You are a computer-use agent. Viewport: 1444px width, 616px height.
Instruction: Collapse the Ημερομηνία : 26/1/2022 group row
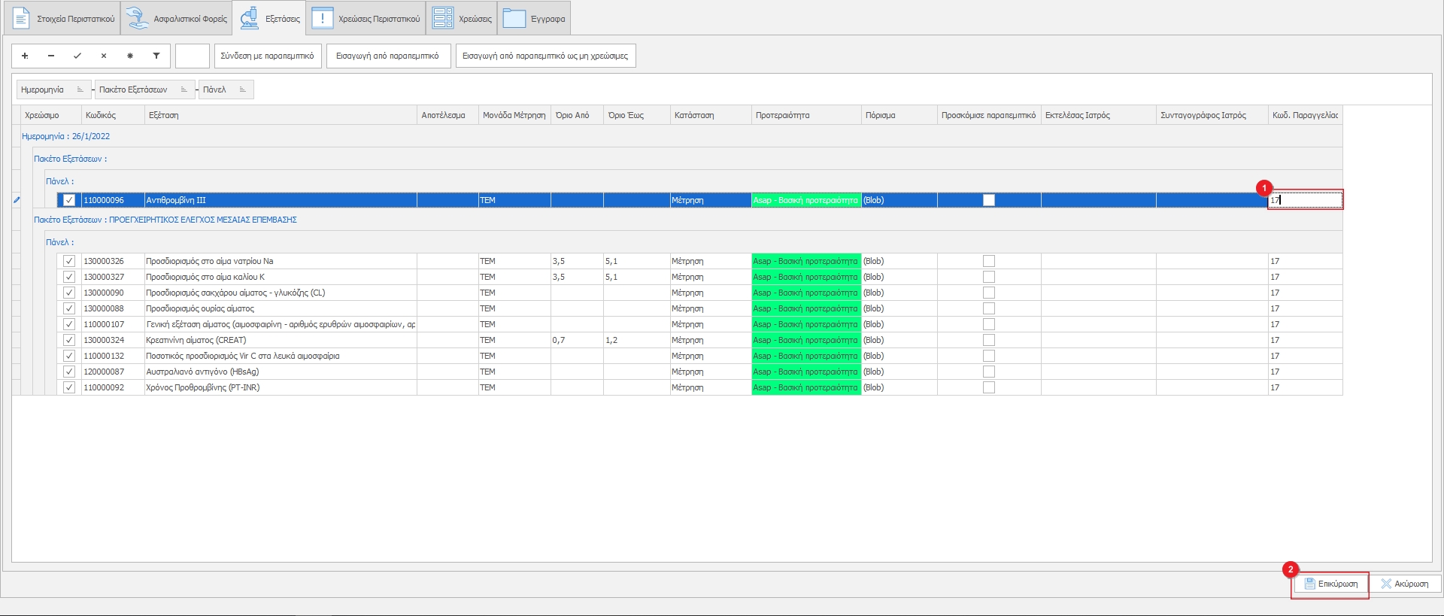pos(66,136)
